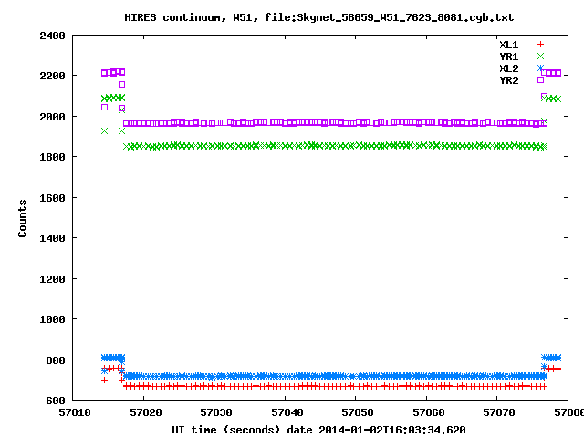Click y-axis tick value 1400
This screenshot has height=438, width=584.
(52, 238)
